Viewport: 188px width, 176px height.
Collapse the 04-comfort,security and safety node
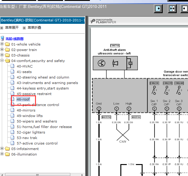(2, 61)
